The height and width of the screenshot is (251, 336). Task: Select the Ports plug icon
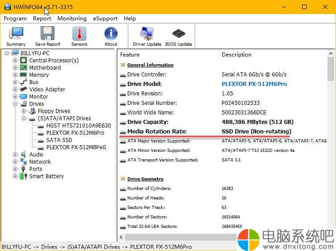tap(23, 169)
